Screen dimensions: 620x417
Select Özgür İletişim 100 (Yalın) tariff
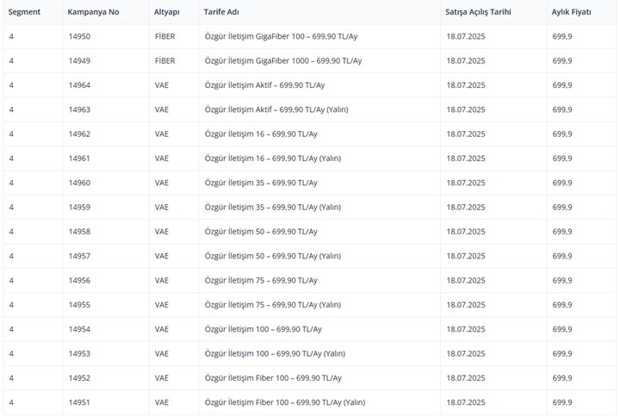coord(275,354)
